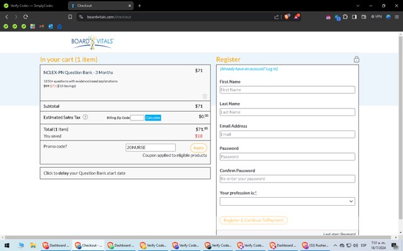The image size is (403, 251).
Task: Open a new browser tab
Action: (139, 6)
